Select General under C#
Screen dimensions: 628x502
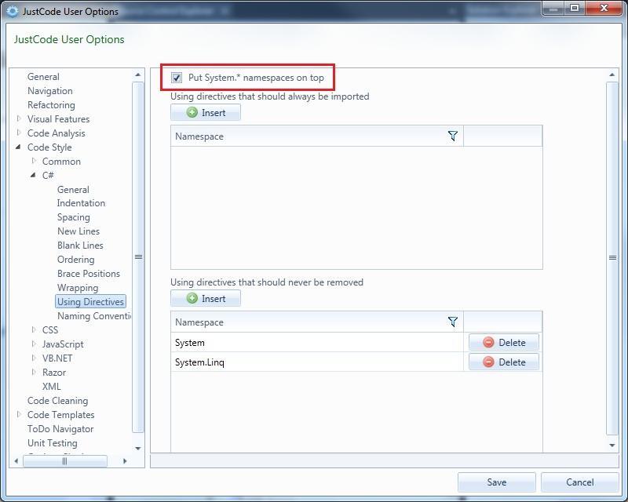73,189
